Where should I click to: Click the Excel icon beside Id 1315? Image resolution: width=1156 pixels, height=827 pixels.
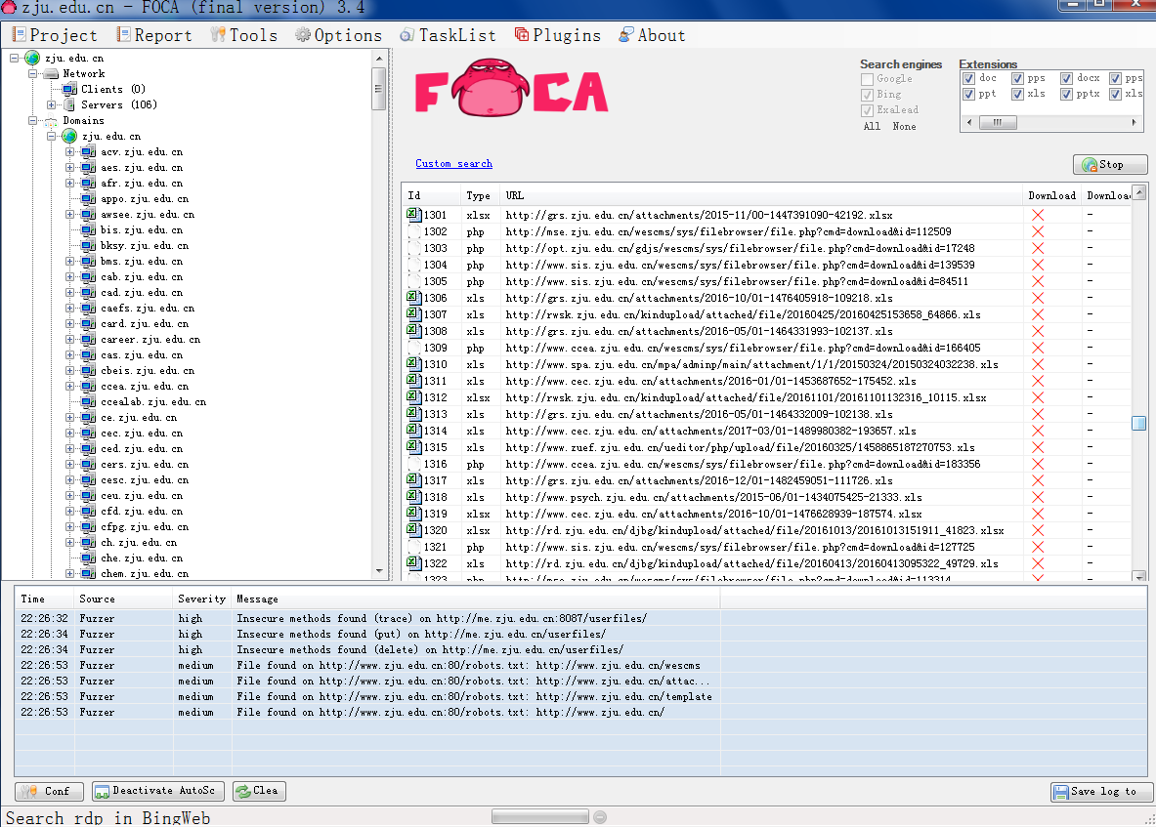coord(413,447)
